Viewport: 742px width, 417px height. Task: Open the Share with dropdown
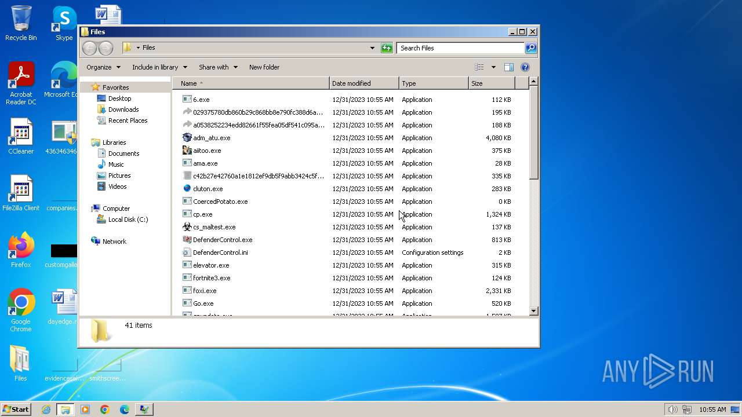point(218,67)
